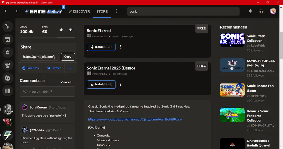The width and height of the screenshot is (283, 149).
Task: Open the backpack sidebar icon
Action: coord(8,52)
